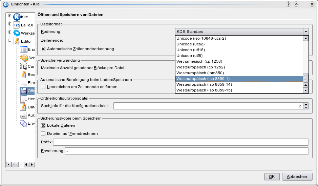Choose Unicode (utf16) encoding

tap(239, 50)
